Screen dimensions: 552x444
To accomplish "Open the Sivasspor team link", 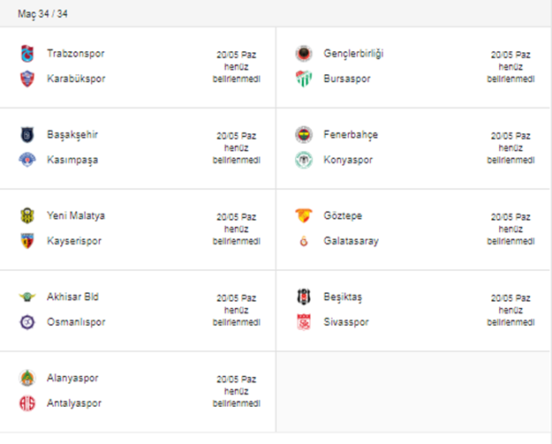I will [346, 322].
